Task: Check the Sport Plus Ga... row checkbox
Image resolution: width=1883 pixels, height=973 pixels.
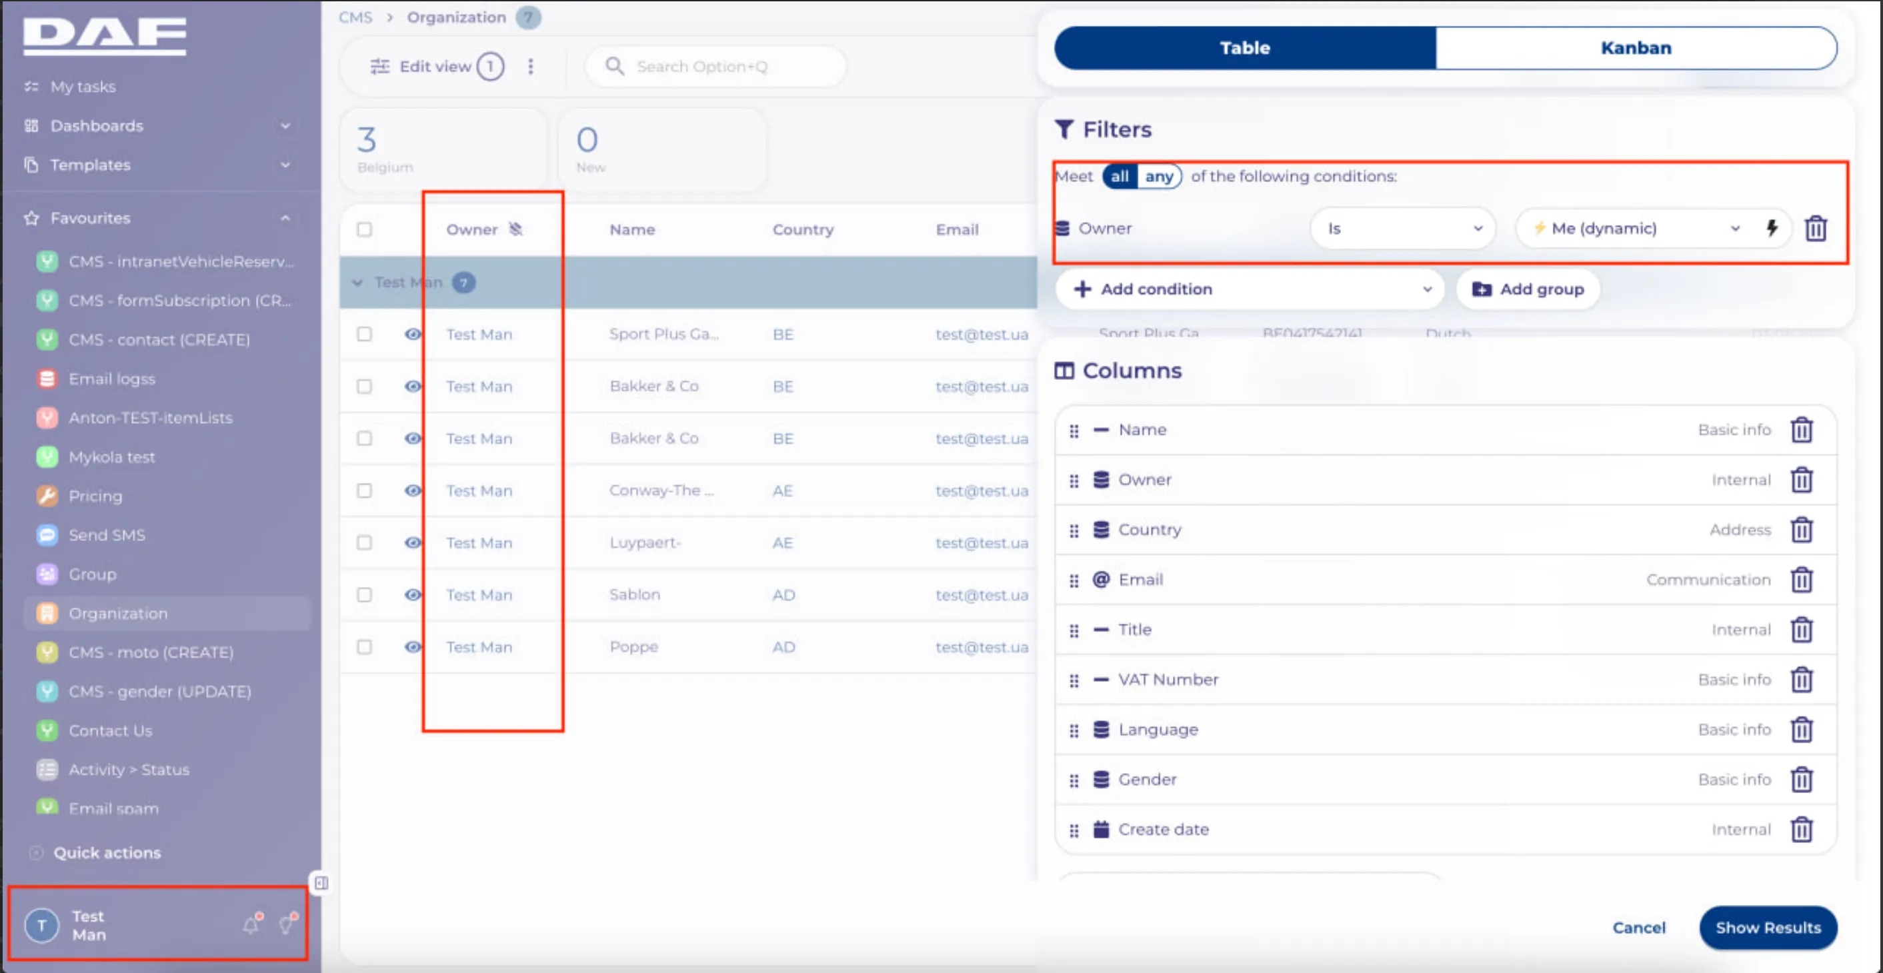Action: pyautogui.click(x=364, y=334)
